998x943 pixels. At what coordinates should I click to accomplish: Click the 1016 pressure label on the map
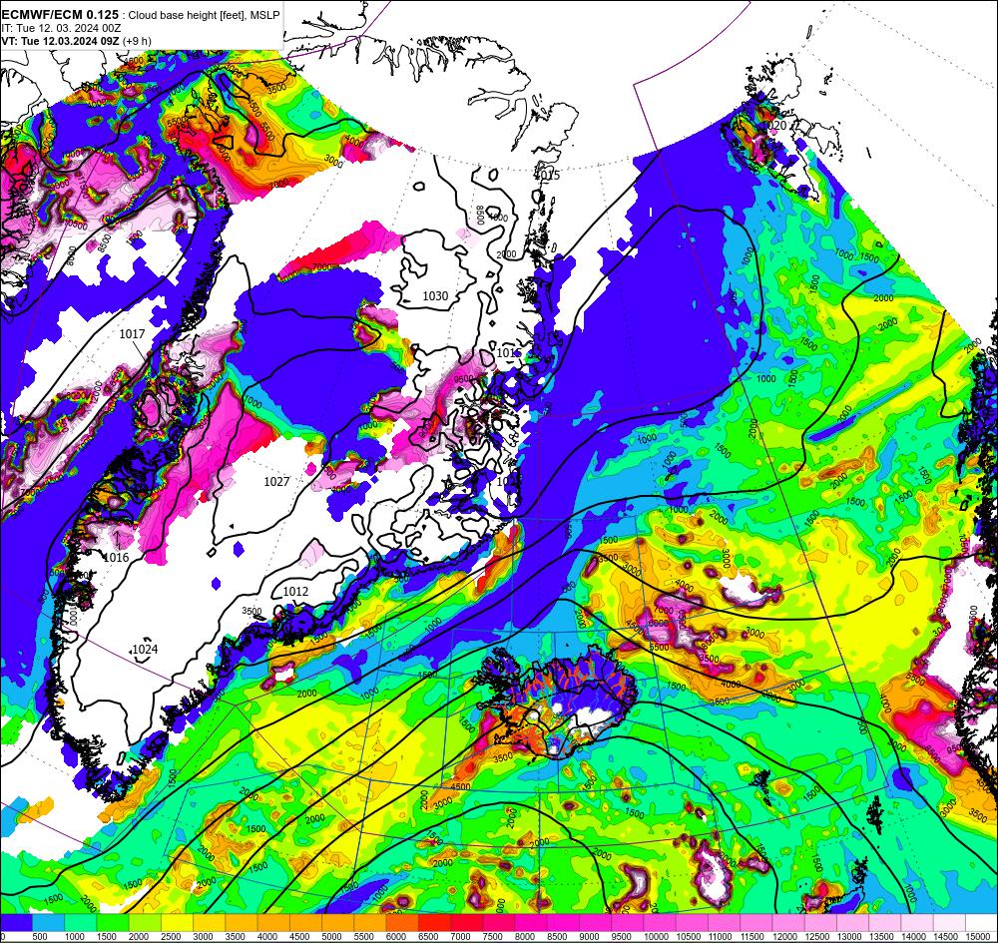tap(116, 558)
